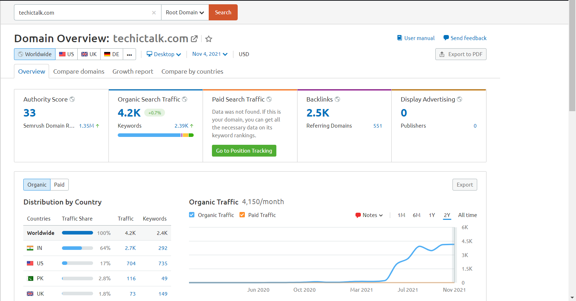Select 1M time range
Image resolution: width=576 pixels, height=301 pixels.
coord(401,215)
